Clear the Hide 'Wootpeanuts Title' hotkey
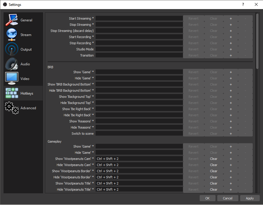This screenshot has height=205, width=263. [x=213, y=189]
